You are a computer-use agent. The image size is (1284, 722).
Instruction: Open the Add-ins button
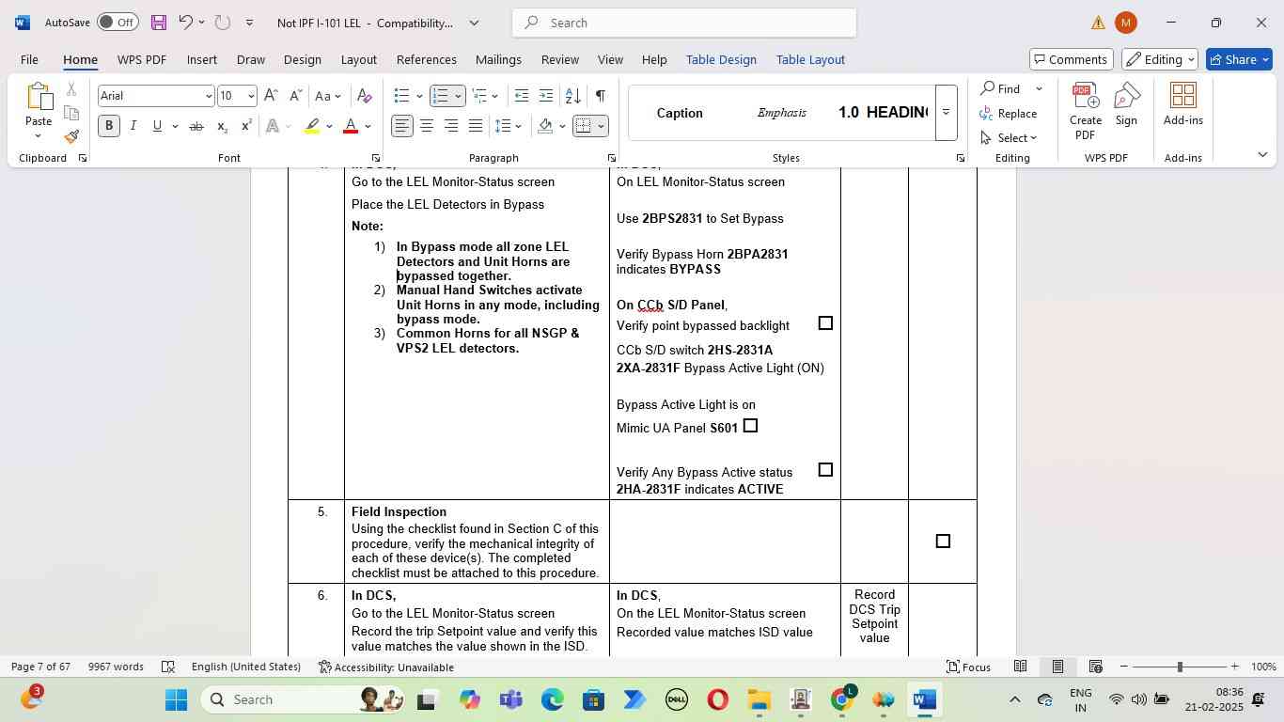pyautogui.click(x=1183, y=103)
